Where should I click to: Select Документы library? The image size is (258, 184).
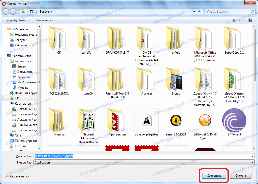pyautogui.click(x=23, y=72)
